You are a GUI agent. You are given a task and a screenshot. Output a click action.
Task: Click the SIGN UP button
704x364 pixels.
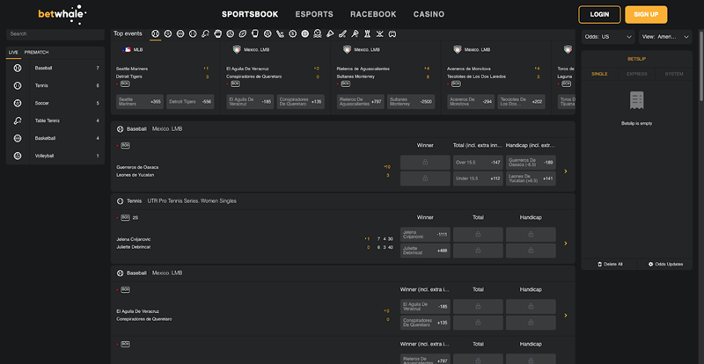tap(646, 15)
